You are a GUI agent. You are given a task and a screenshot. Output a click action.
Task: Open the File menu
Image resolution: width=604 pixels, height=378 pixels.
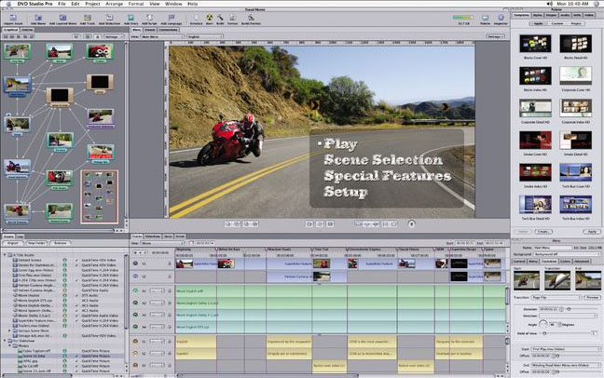click(x=62, y=4)
